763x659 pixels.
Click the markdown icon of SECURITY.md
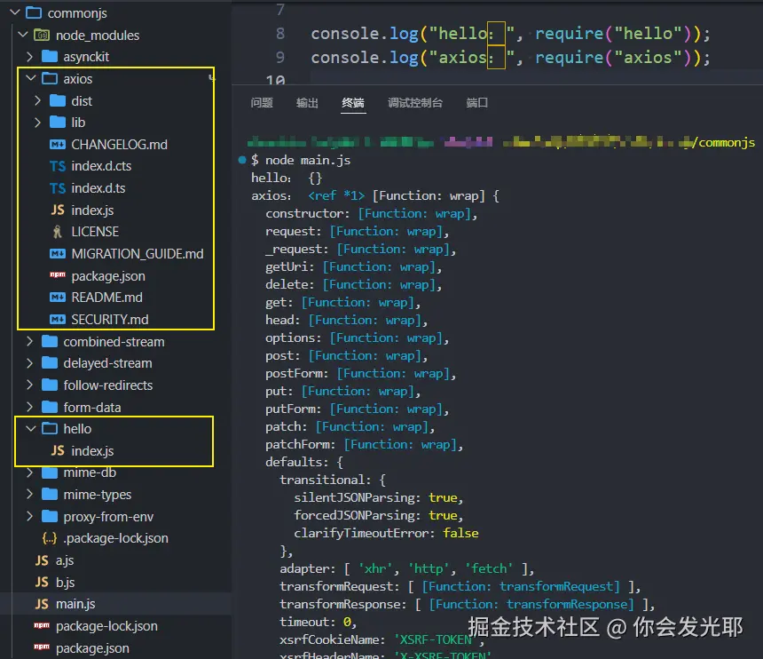(58, 320)
